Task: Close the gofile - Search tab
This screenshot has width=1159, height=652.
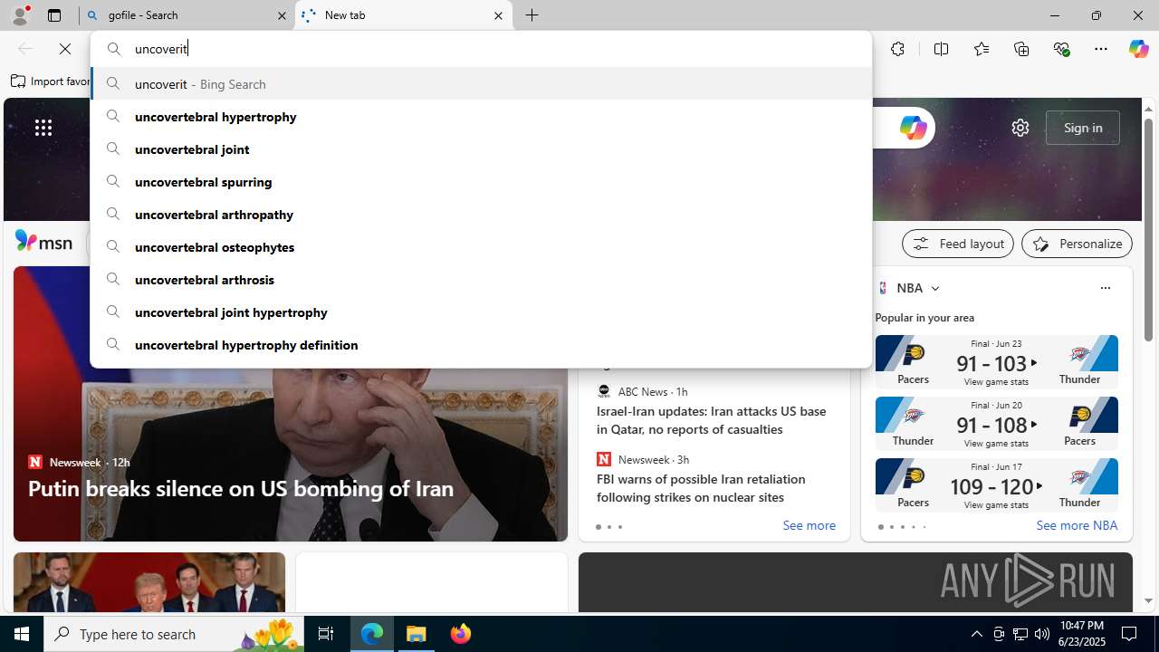Action: pyautogui.click(x=282, y=15)
